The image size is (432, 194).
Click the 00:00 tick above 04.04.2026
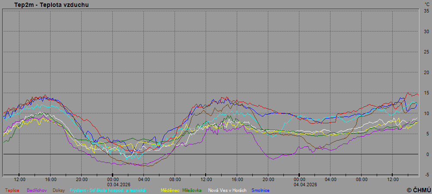click(299, 179)
